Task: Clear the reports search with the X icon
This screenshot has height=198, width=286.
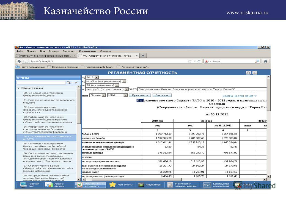Action: pos(76,82)
